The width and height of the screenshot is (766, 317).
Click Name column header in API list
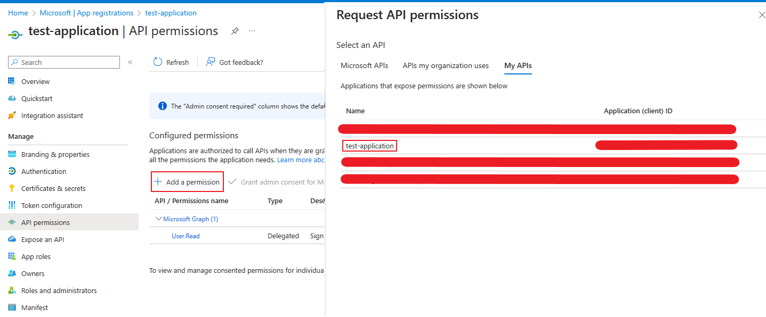pos(355,111)
